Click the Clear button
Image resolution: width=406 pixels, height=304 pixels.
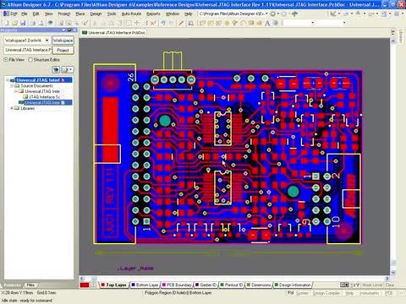390,285
